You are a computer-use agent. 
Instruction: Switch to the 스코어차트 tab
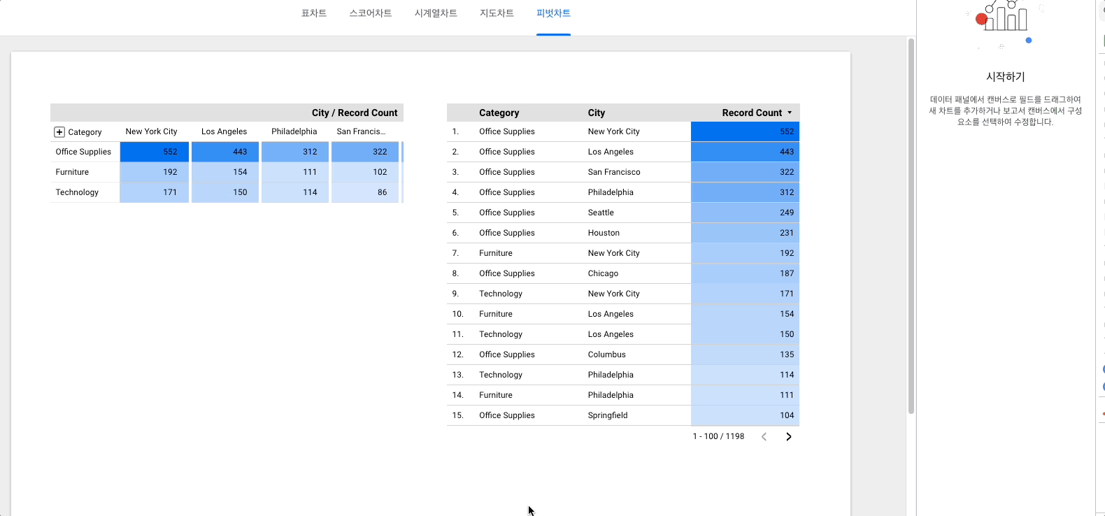pos(371,13)
